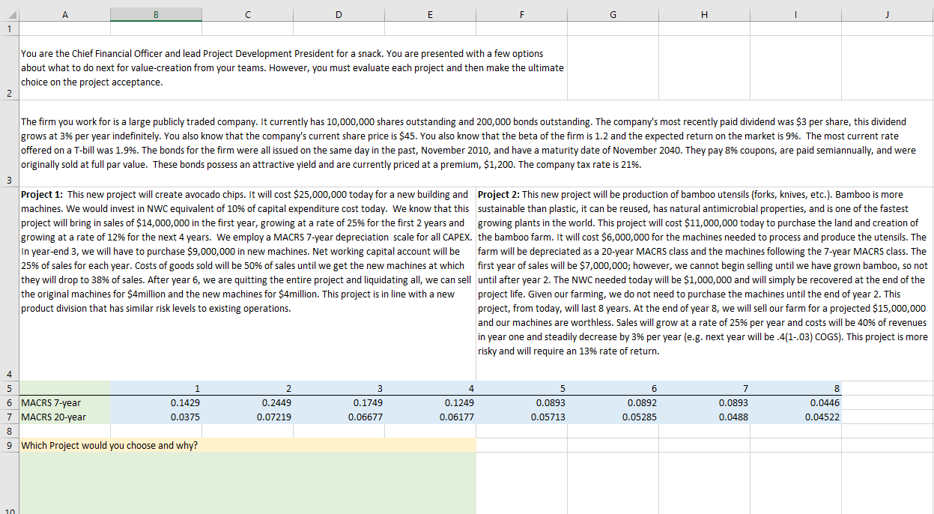Click the cell labeled MACRS 20-year
Image resolution: width=934 pixels, height=514 pixels.
click(64, 417)
